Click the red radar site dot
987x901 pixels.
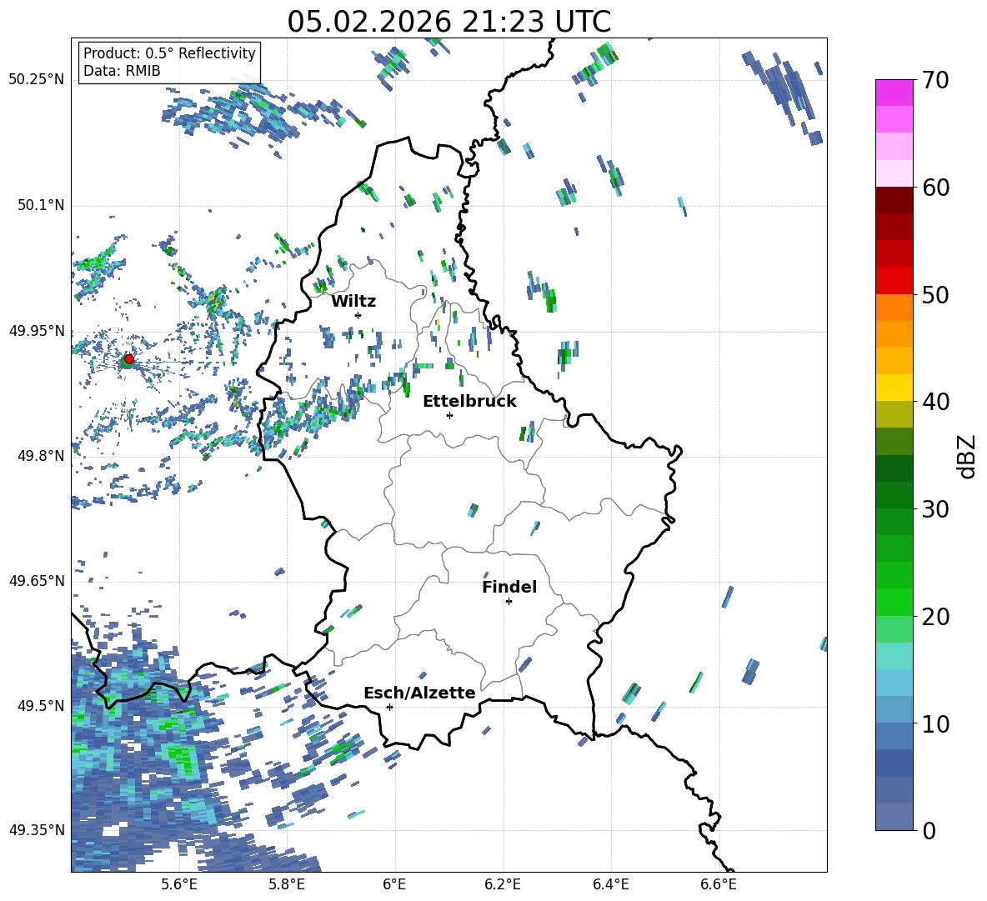(128, 359)
